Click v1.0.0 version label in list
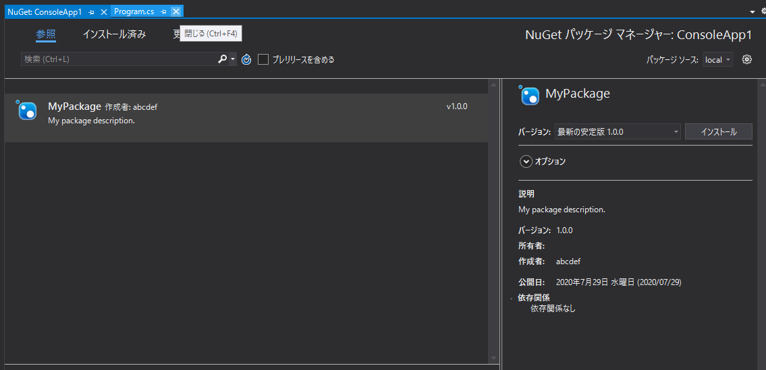 (x=457, y=106)
